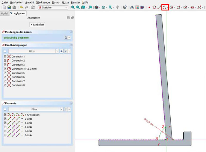Click the Undo arrow icon
The height and width of the screenshot is (152, 206).
point(21,7)
